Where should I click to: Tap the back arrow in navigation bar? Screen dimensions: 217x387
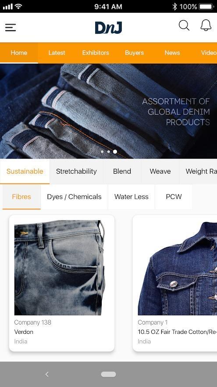point(47,374)
